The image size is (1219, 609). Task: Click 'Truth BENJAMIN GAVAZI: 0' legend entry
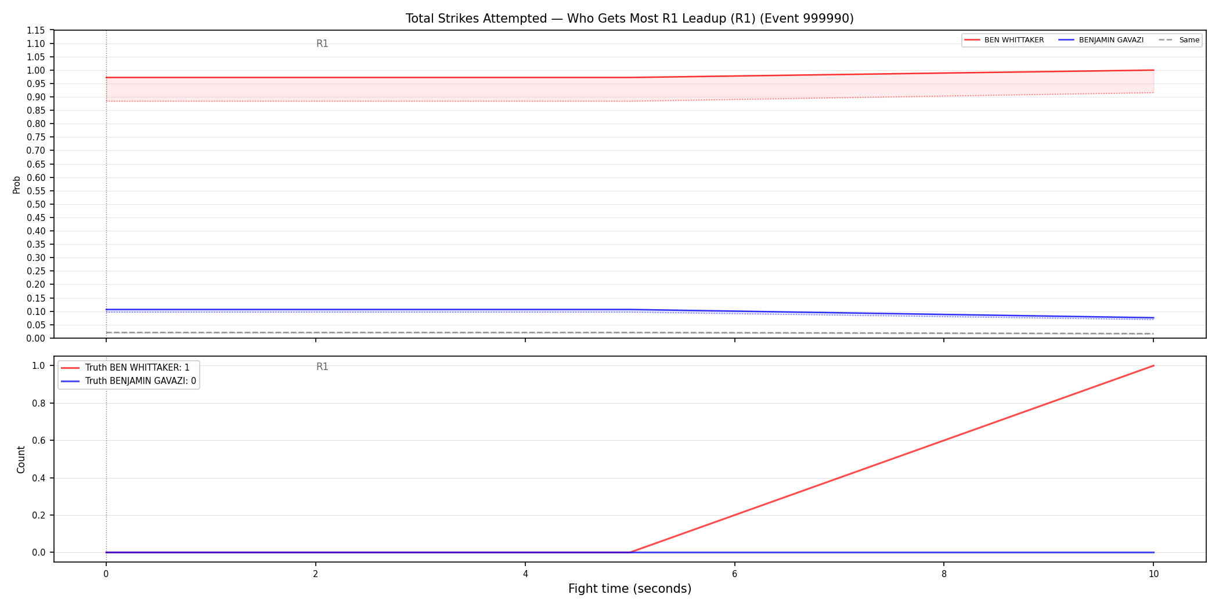coord(129,381)
